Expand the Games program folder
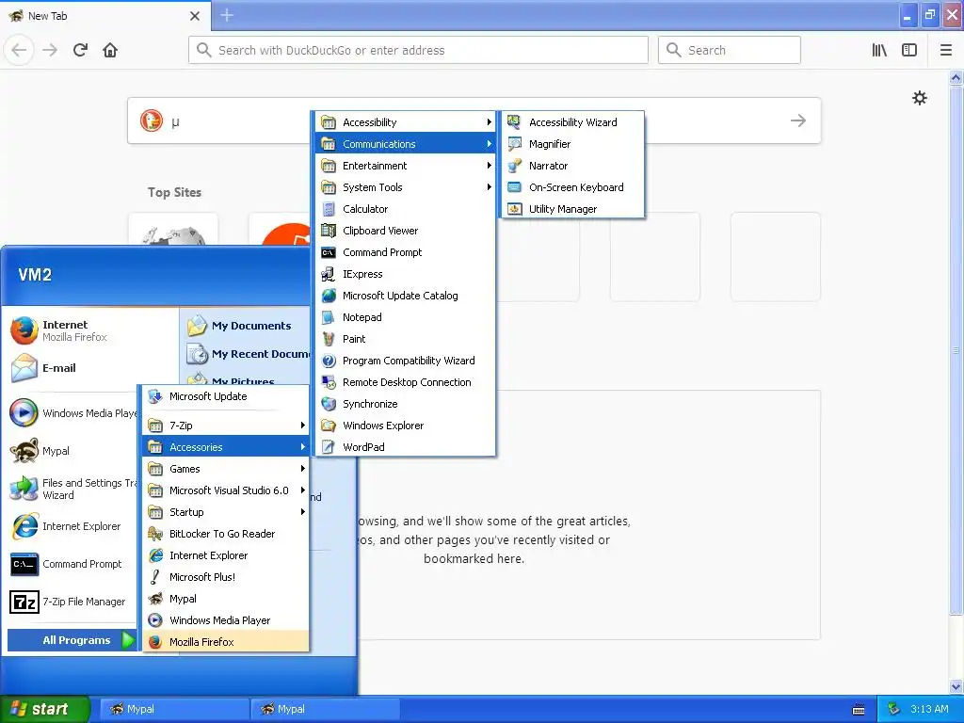Image resolution: width=964 pixels, height=723 pixels. click(x=226, y=469)
